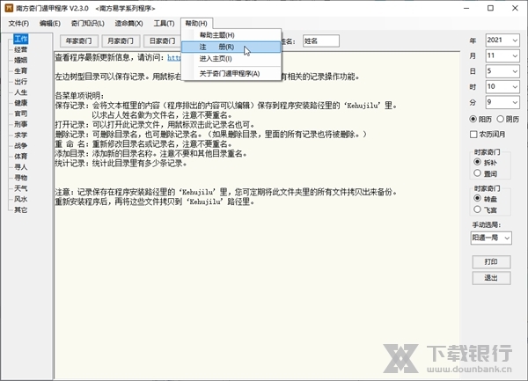Select the 寻人 tree category
Image resolution: width=528 pixels, height=381 pixels.
pos(20,167)
